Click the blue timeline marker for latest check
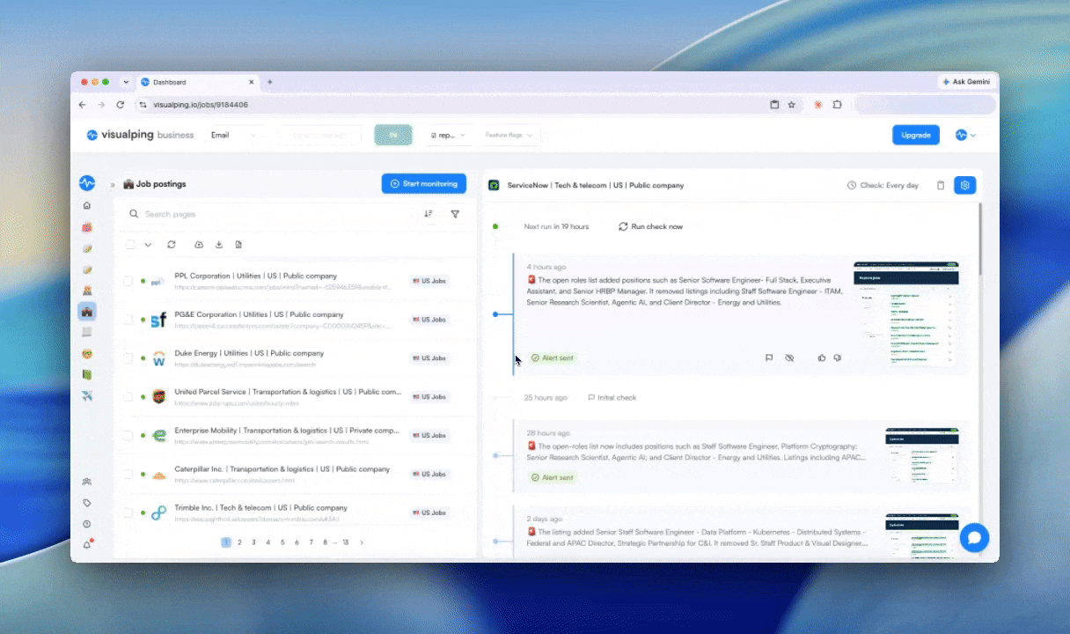1070x634 pixels. pos(495,313)
